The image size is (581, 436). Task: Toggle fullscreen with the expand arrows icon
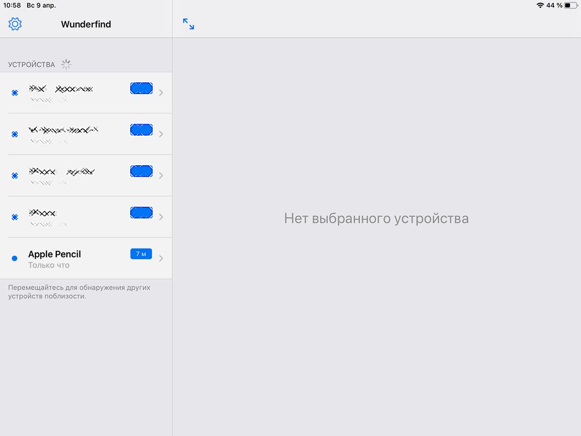(x=188, y=24)
